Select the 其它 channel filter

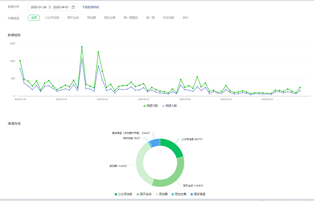click(185, 18)
